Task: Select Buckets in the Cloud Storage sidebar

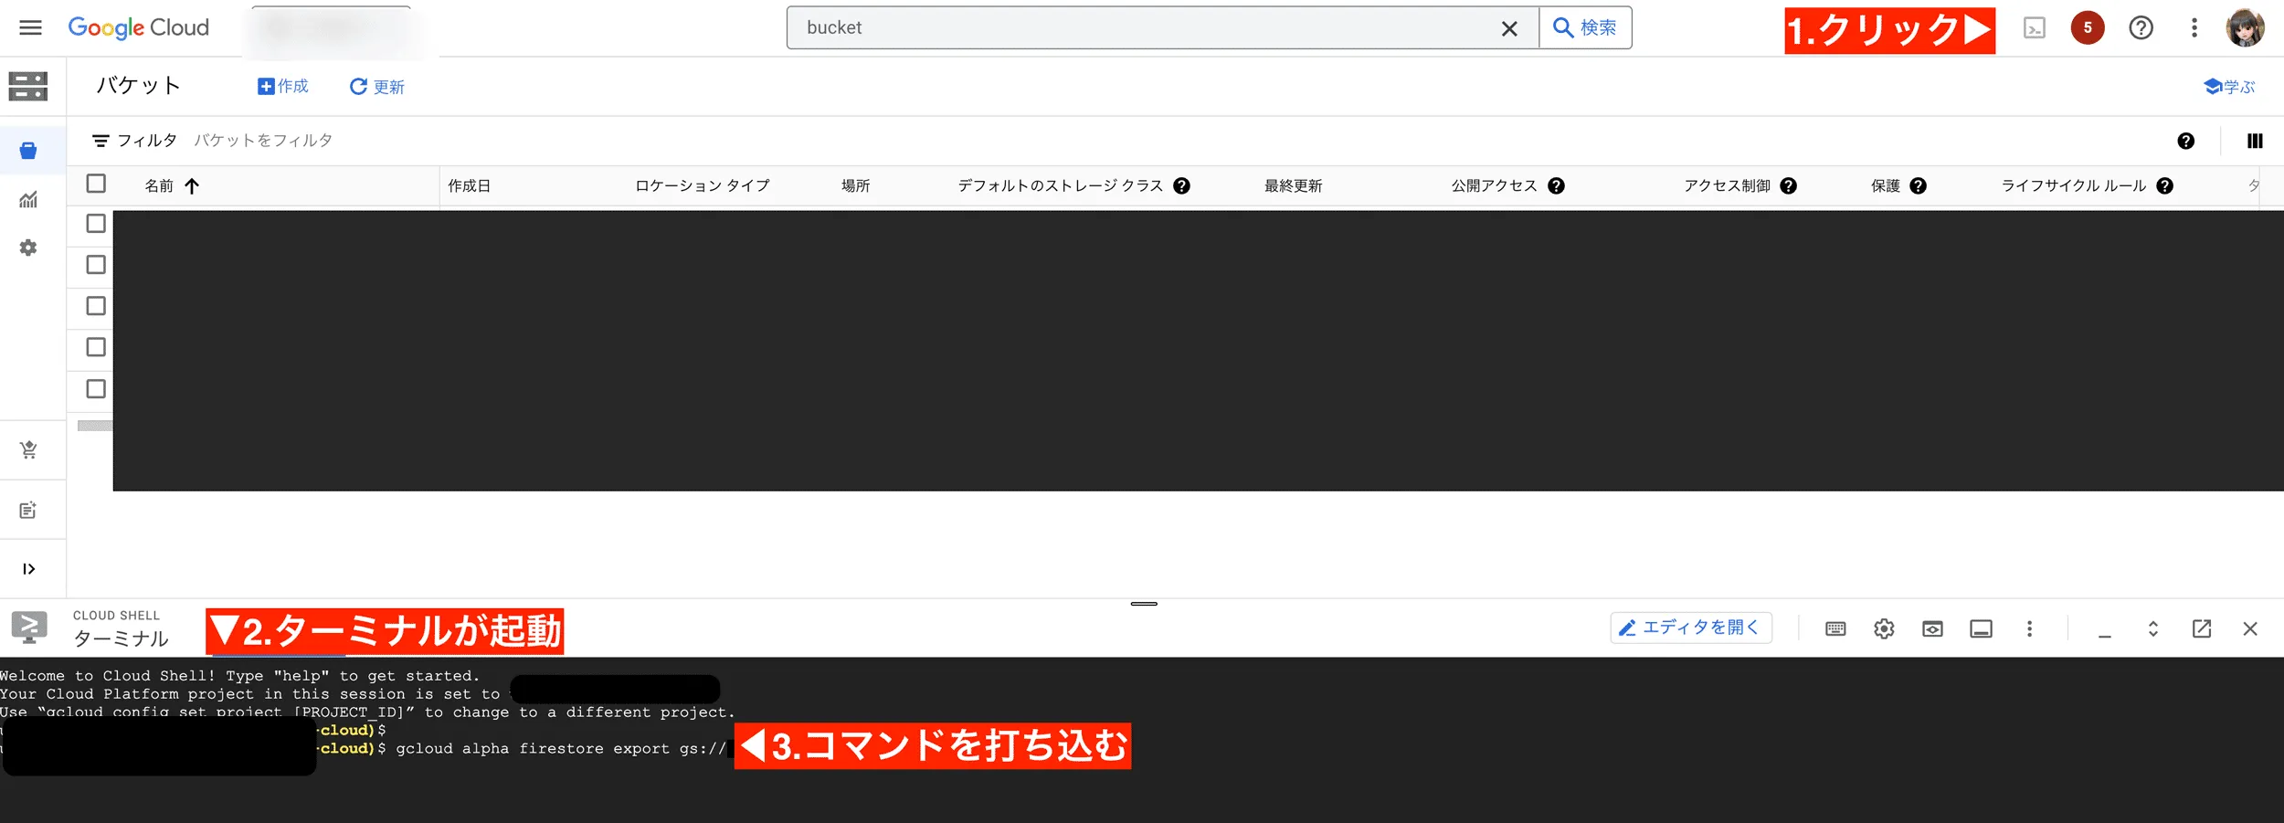Action: (x=29, y=149)
